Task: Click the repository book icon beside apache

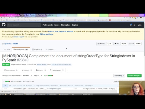Action: 3,44
